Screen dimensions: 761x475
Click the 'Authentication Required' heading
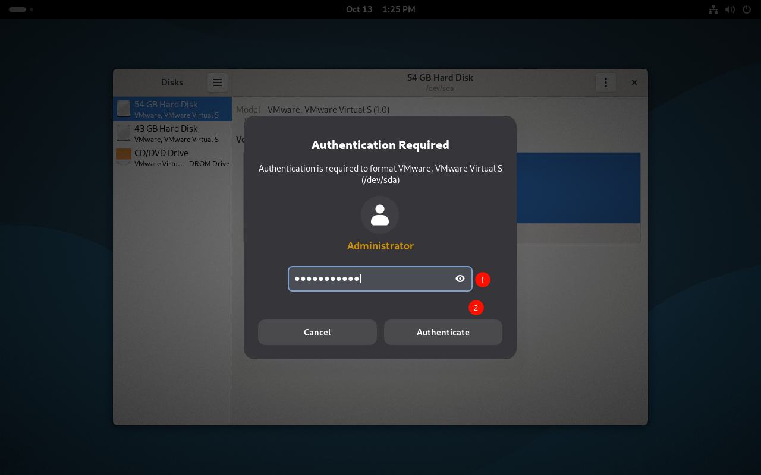(380, 145)
